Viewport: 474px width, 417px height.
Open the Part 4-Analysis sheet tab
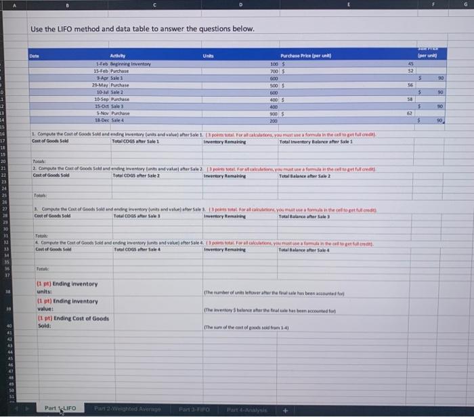pyautogui.click(x=247, y=410)
